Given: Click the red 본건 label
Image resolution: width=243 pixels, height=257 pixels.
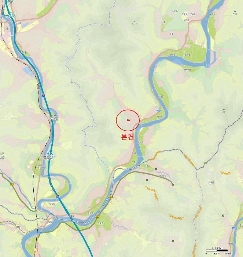Looking at the screenshot, I should click(x=128, y=137).
